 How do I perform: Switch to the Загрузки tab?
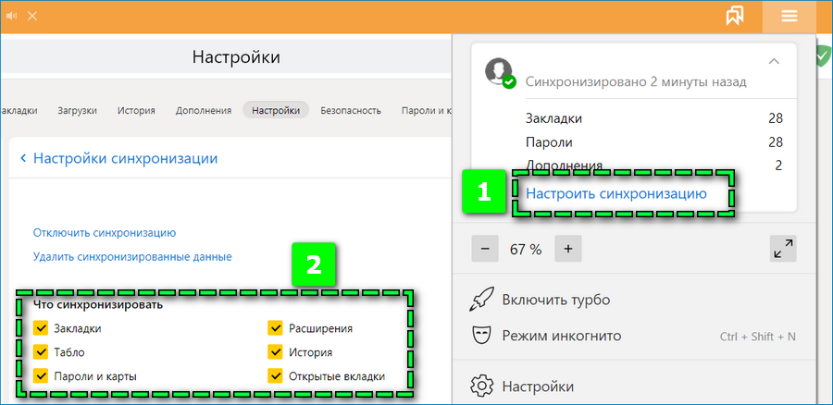tap(78, 110)
